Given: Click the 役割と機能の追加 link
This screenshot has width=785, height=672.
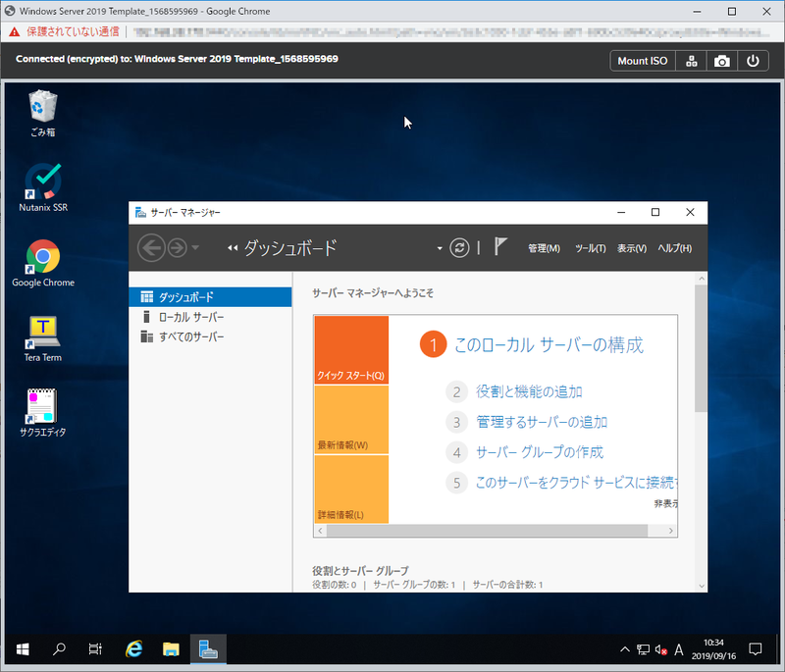Looking at the screenshot, I should click(x=529, y=391).
